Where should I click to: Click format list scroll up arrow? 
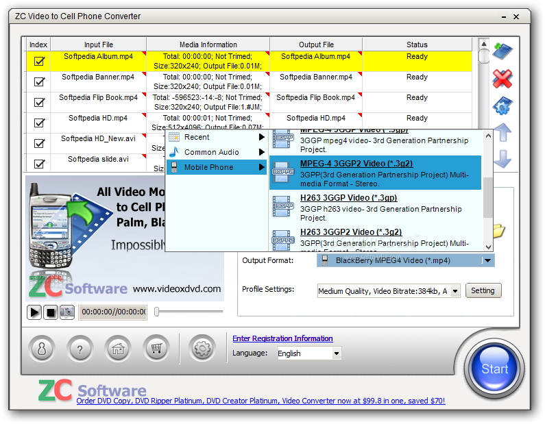pyautogui.click(x=488, y=136)
